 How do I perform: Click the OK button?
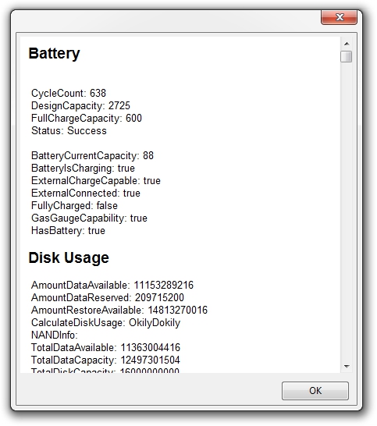tap(315, 390)
